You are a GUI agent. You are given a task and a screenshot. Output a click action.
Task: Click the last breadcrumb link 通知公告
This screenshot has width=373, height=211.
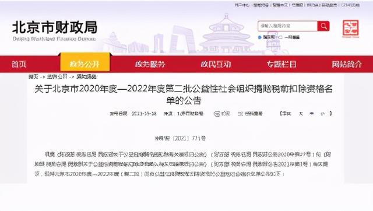86,77
